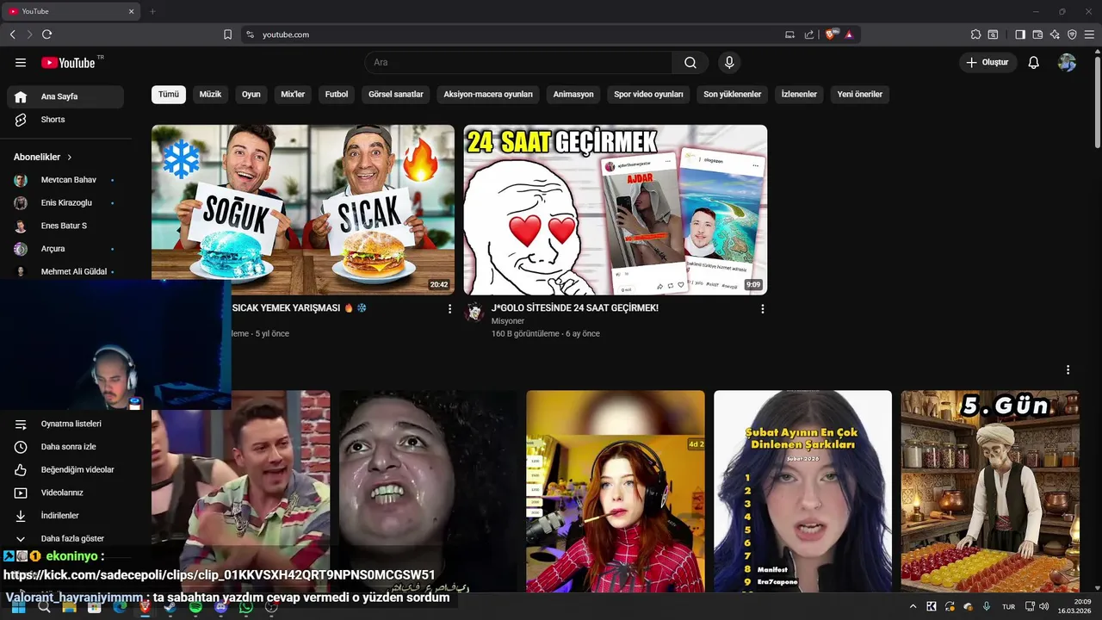Open Brave VPN shield icon
This screenshot has height=620, width=1102.
pyautogui.click(x=1072, y=34)
